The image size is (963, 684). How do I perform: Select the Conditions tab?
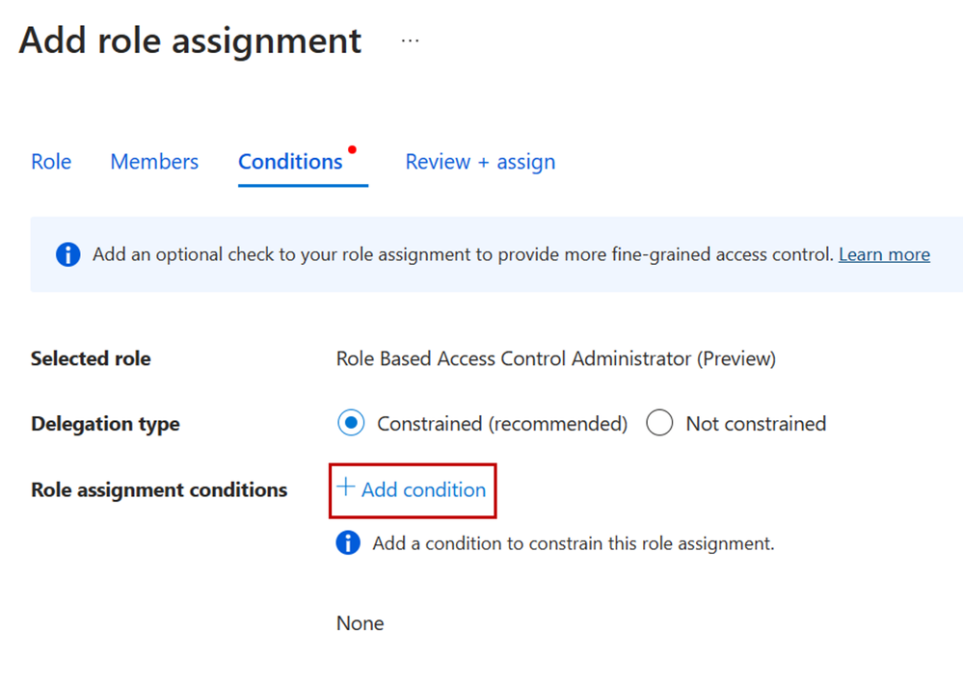coord(290,162)
